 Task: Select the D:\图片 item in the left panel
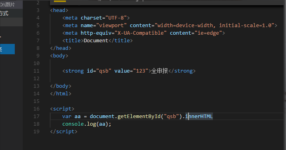point(11,4)
